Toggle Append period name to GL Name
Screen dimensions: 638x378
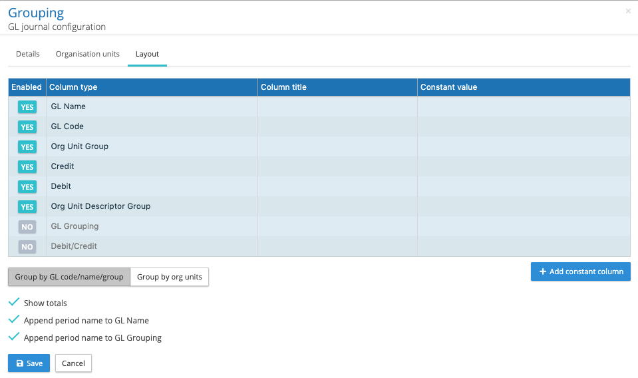pos(14,320)
